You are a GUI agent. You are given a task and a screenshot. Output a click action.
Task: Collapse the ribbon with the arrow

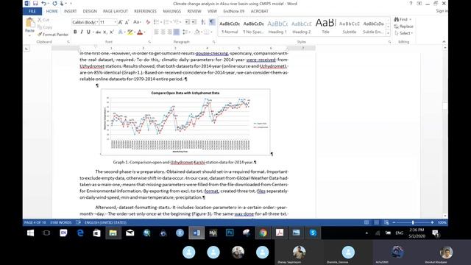444,42
